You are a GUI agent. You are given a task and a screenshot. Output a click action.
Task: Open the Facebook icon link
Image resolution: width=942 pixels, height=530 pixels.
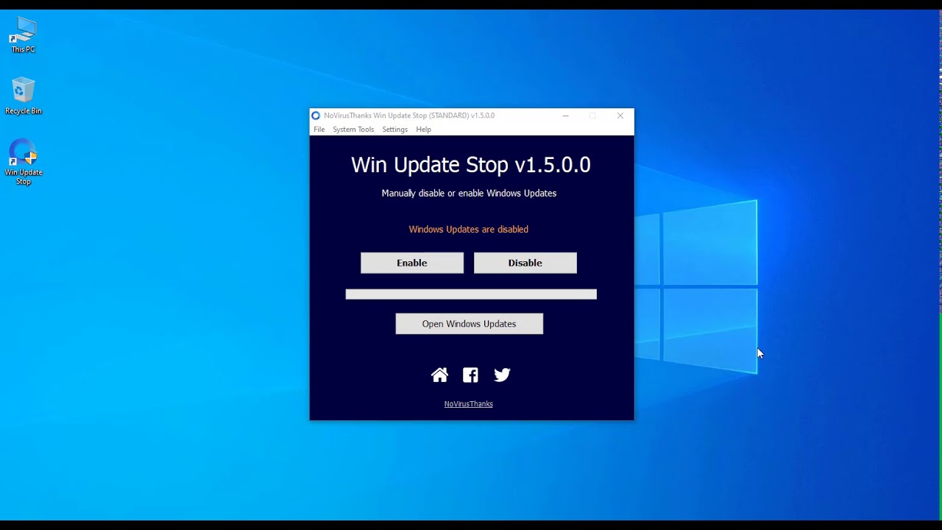pyautogui.click(x=470, y=375)
